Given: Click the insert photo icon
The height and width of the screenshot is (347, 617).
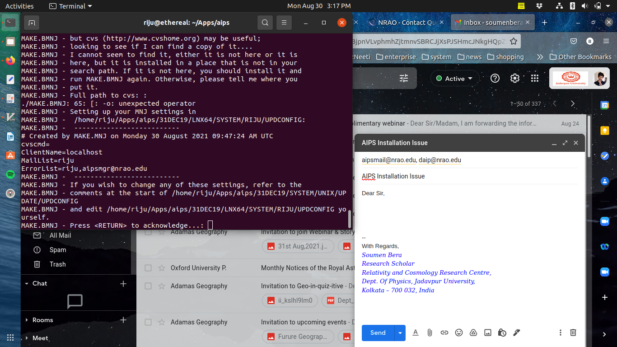Looking at the screenshot, I should [x=488, y=333].
